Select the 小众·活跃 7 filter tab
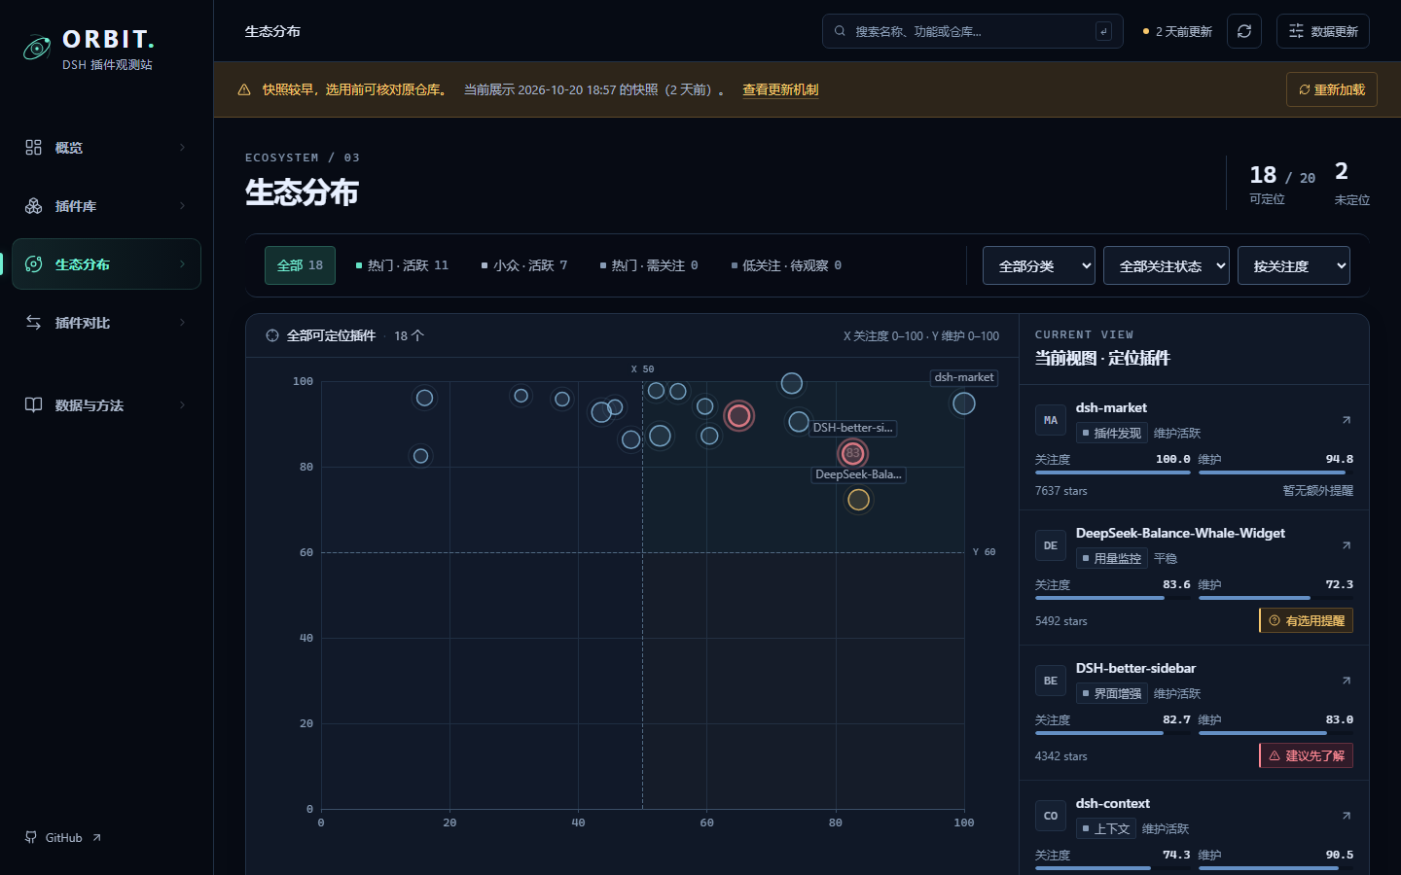1401x875 pixels. coord(523,265)
